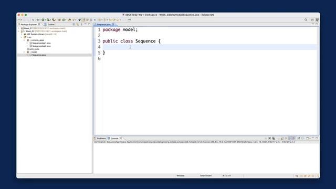The width and height of the screenshot is (336, 189).
Task: Maximize the Console view
Action: click(x=317, y=138)
